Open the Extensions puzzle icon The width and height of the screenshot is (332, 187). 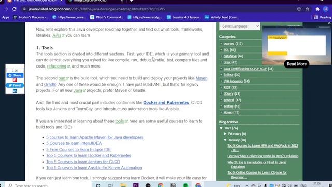(x=317, y=9)
